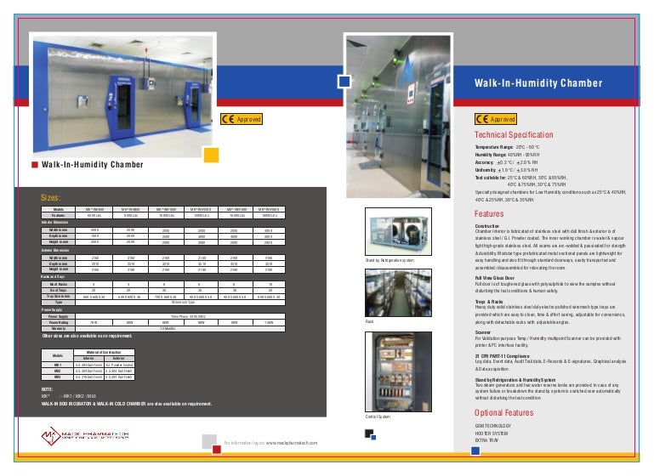This screenshot has height=476, width=654.
Task: Click the 'Test suitable for' specification line
Action: tap(521, 178)
